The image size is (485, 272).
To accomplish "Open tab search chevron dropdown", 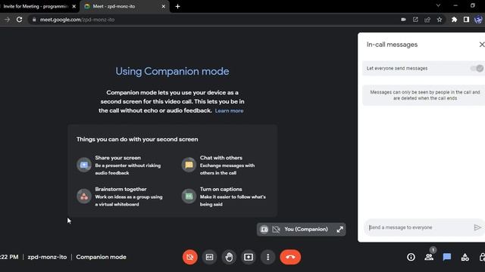I will (x=438, y=5).
